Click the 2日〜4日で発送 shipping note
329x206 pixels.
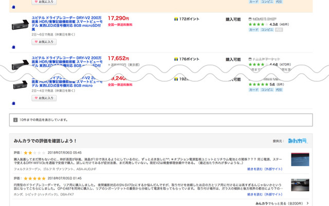click(53, 91)
